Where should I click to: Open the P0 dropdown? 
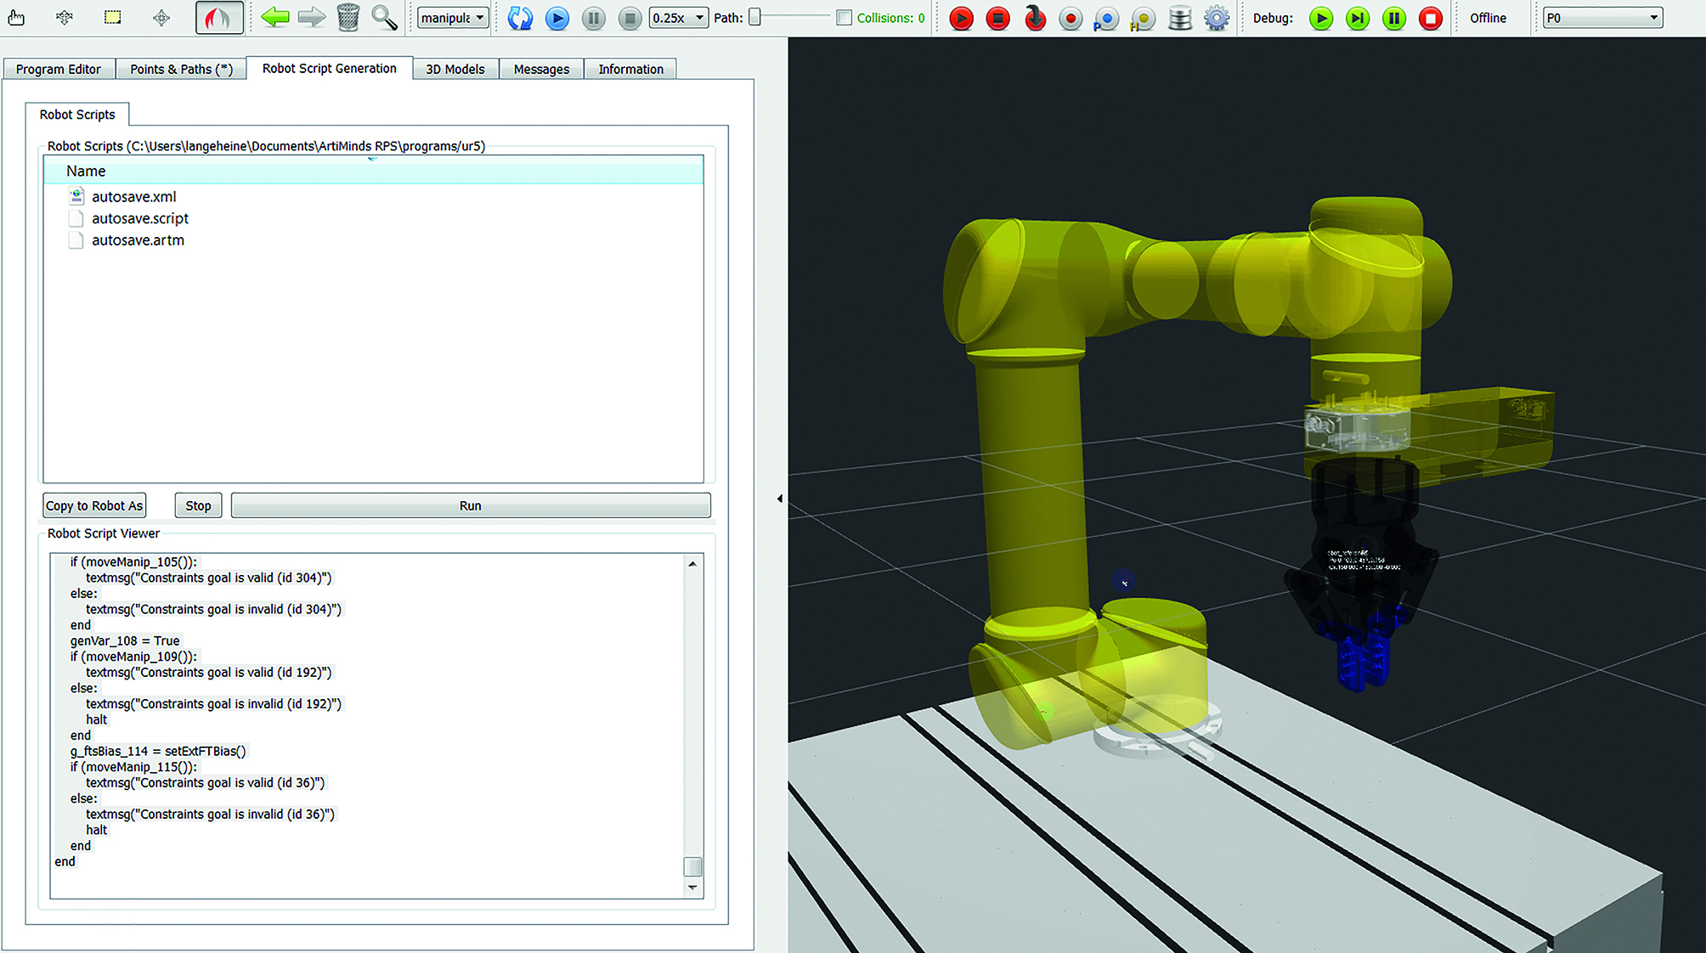(x=1601, y=18)
